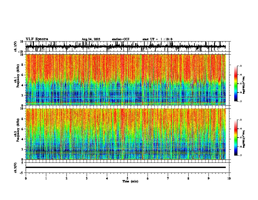This screenshot has height=200, width=258.
Task: Click the "-4" label on the ch.2 colorbar
Action: click(x=240, y=129)
